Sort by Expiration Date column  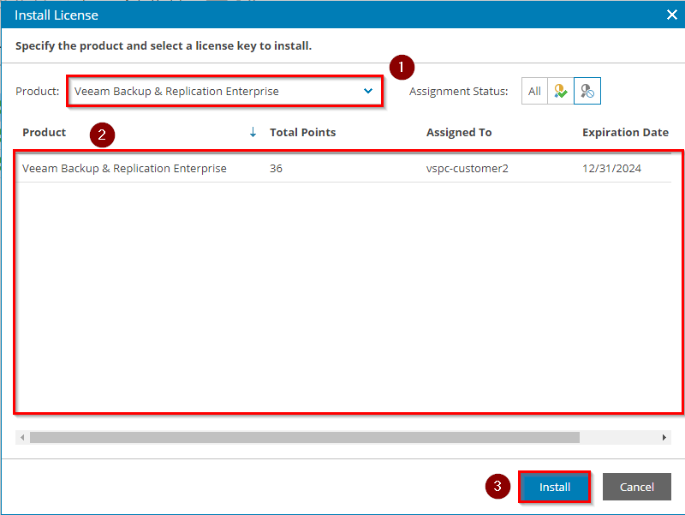pos(625,132)
